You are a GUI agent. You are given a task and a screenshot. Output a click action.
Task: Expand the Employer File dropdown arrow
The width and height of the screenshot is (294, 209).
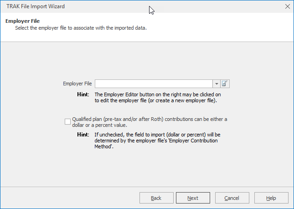pos(216,84)
